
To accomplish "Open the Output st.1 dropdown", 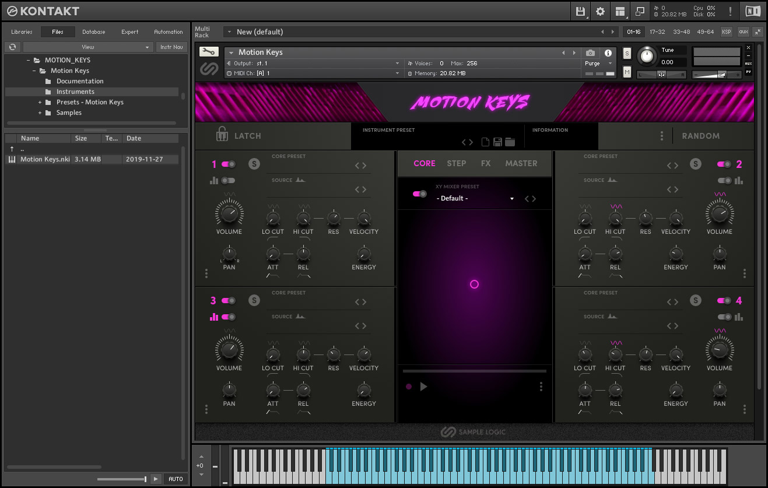I will point(313,64).
